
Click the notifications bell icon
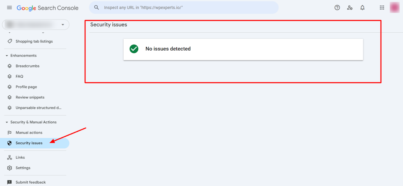362,8
